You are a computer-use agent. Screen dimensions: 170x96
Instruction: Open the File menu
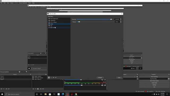[1, 3]
